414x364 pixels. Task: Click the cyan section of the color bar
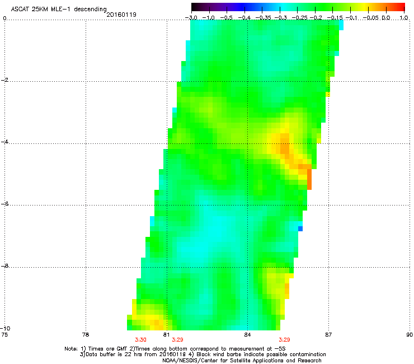pyautogui.click(x=283, y=7)
